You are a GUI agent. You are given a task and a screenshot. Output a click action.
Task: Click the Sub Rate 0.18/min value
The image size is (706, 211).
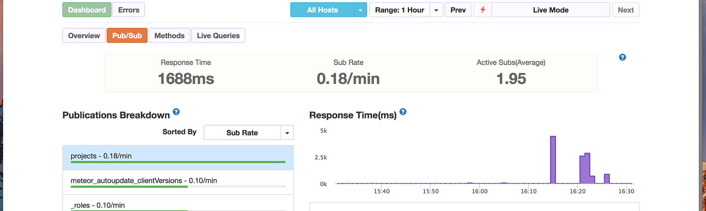tap(348, 79)
